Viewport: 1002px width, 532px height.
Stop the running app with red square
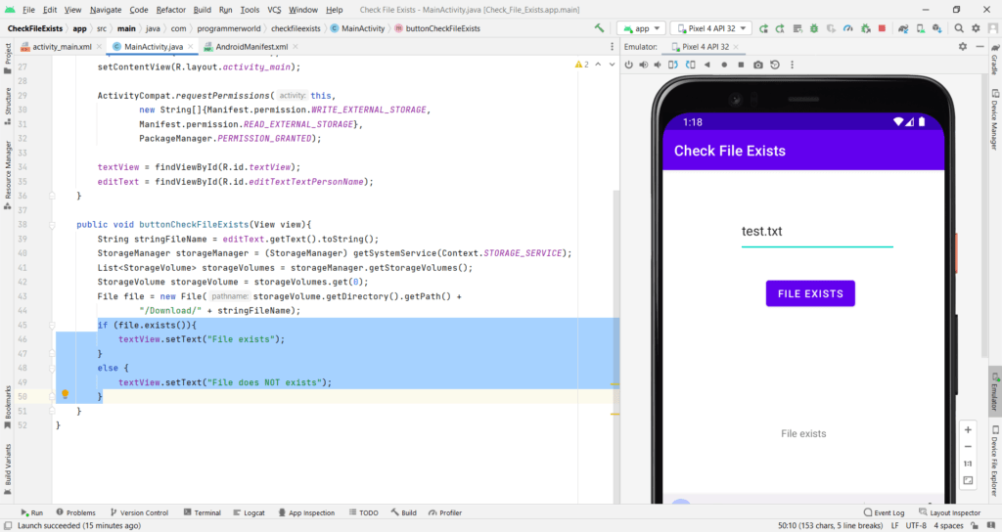pos(882,28)
